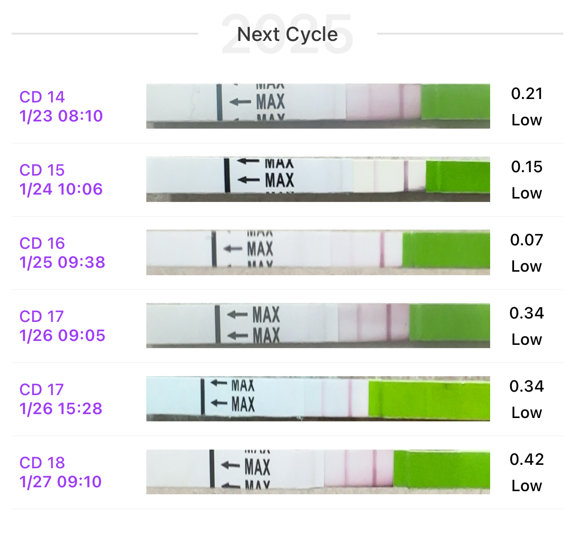Open the CD 16 test strip photo
Viewport: 575px width, 538px height.
318,252
